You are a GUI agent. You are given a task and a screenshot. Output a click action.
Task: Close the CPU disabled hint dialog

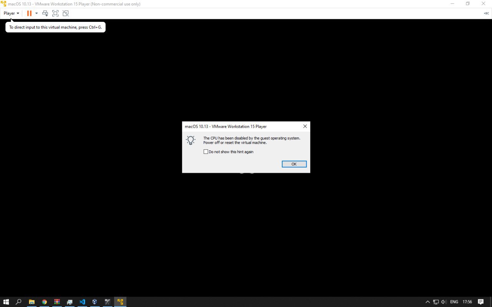pyautogui.click(x=305, y=126)
